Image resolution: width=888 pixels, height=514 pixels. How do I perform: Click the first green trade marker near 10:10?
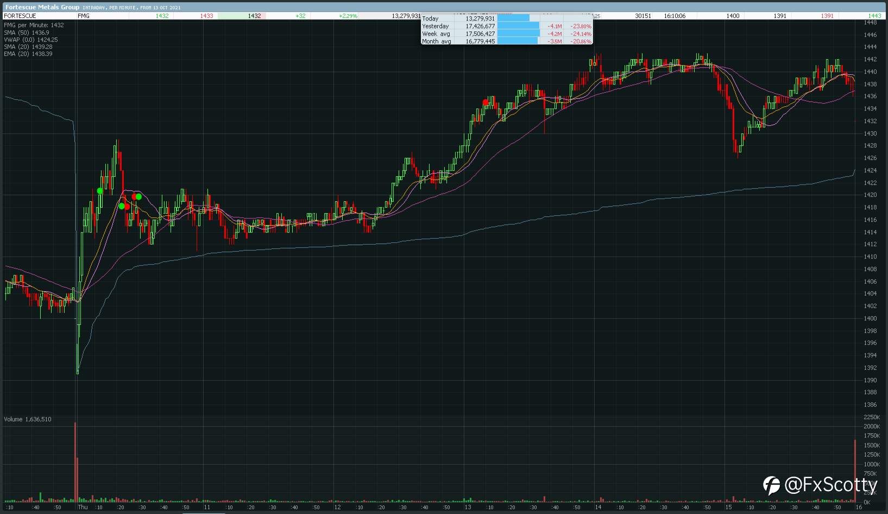[x=100, y=191]
